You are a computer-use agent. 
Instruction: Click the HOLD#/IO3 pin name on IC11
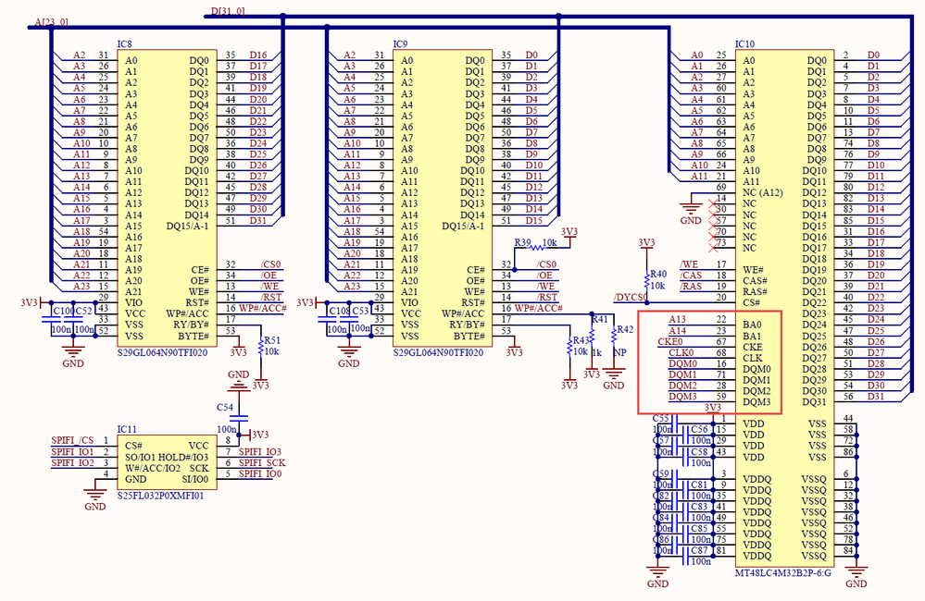click(x=183, y=458)
